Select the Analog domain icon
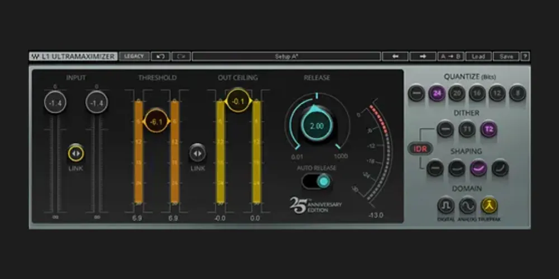 pyautogui.click(x=468, y=206)
